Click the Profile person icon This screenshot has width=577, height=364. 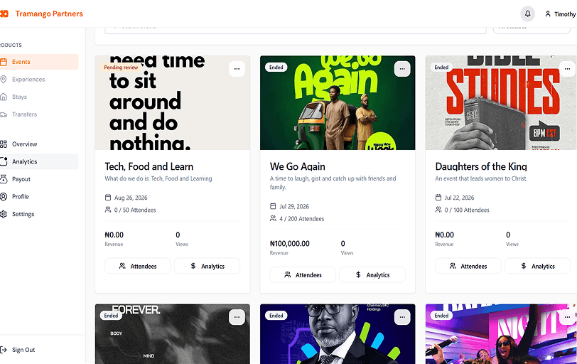(4, 196)
